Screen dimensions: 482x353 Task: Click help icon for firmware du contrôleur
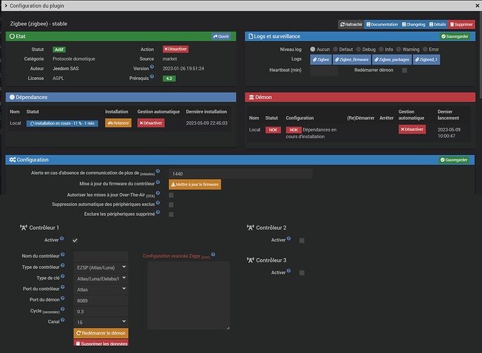pos(158,183)
